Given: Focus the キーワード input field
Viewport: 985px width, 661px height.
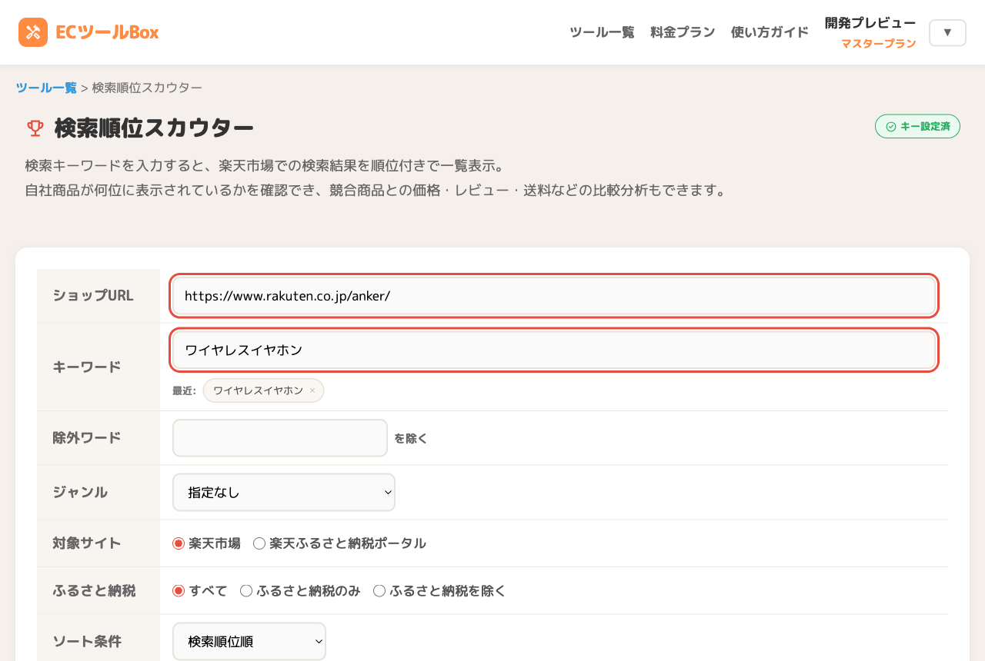Looking at the screenshot, I should click(554, 350).
